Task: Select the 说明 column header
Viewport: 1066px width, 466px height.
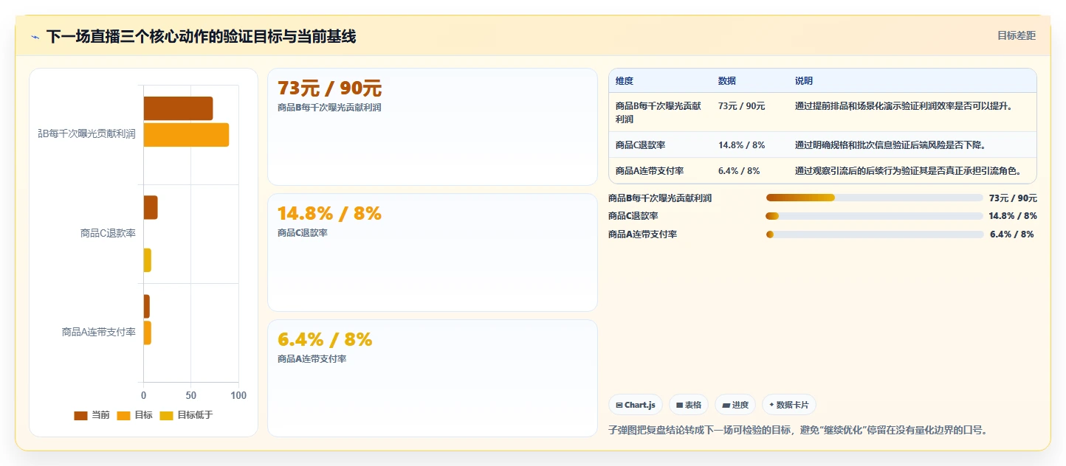Action: (804, 81)
